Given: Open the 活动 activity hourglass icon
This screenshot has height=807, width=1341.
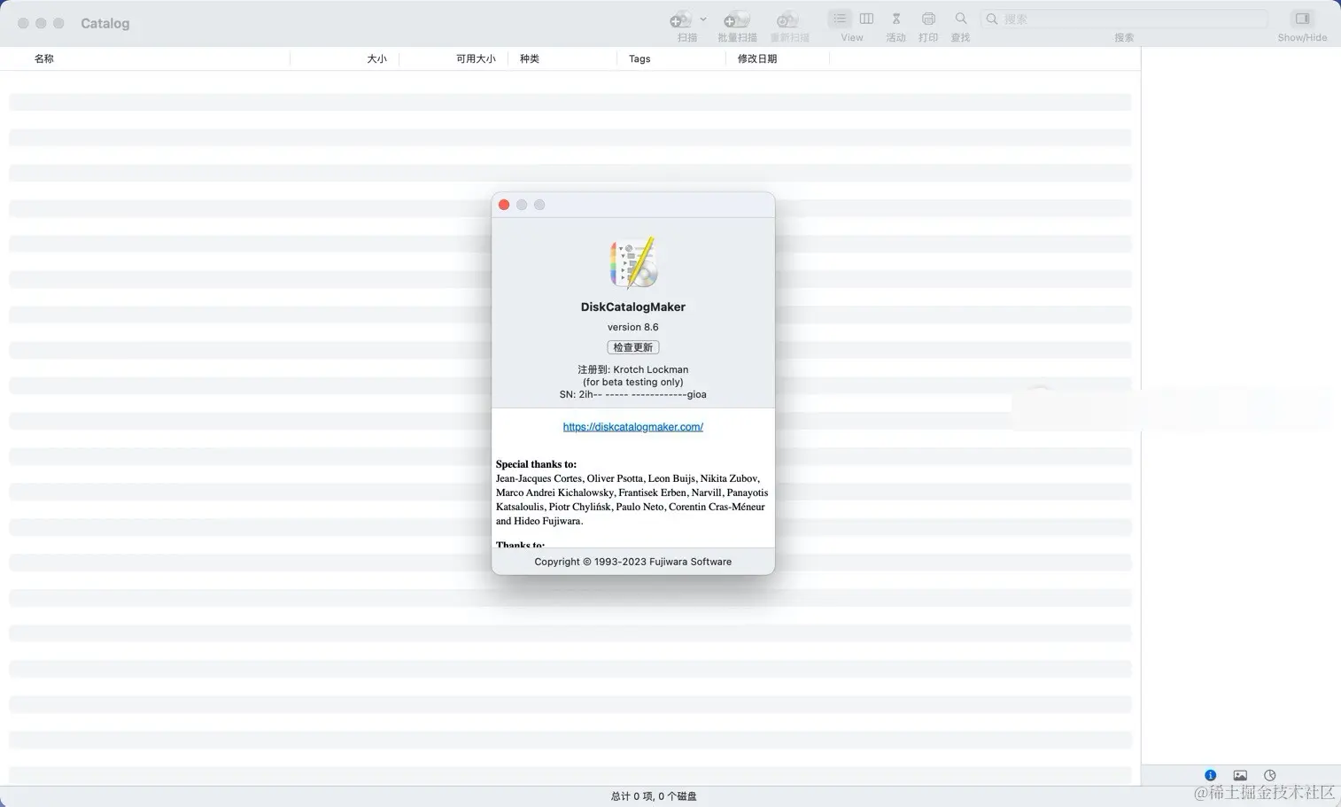Looking at the screenshot, I should coord(896,19).
